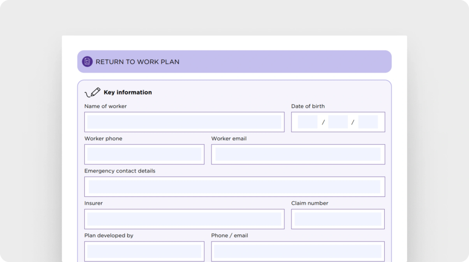Click the Plan developed by field
The width and height of the screenshot is (469, 262).
point(144,251)
